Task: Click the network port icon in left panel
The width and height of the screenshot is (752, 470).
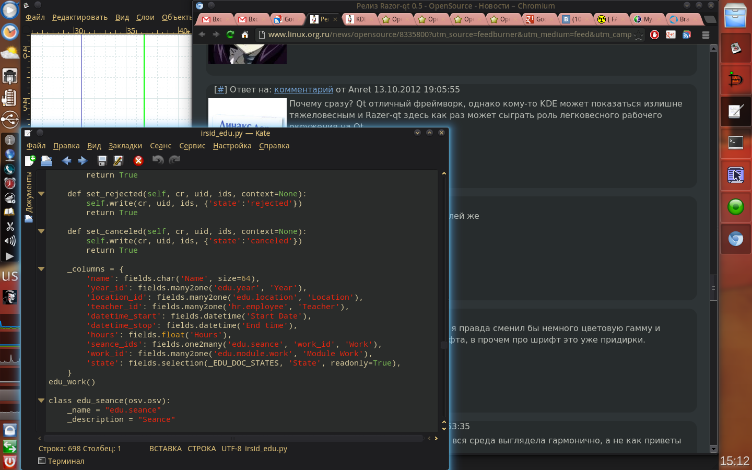Action: tap(9, 76)
